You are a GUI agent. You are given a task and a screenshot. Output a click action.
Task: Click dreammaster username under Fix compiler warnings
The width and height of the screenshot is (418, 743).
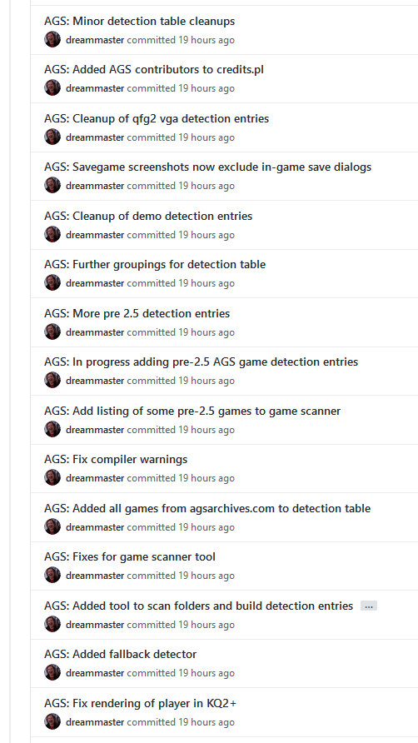[x=95, y=478]
